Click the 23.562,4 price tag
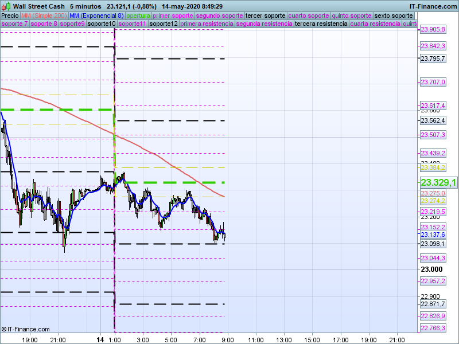The image size is (459, 344). [433, 120]
